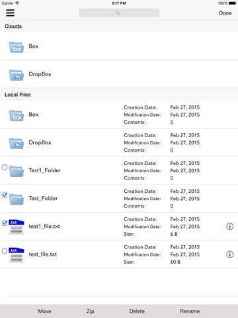
Task: Tap the Done button
Action: pyautogui.click(x=225, y=13)
